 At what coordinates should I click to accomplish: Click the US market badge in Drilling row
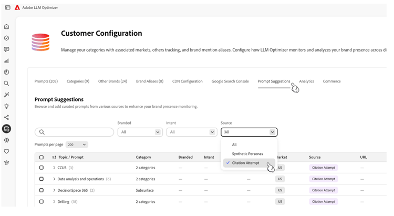pyautogui.click(x=280, y=202)
